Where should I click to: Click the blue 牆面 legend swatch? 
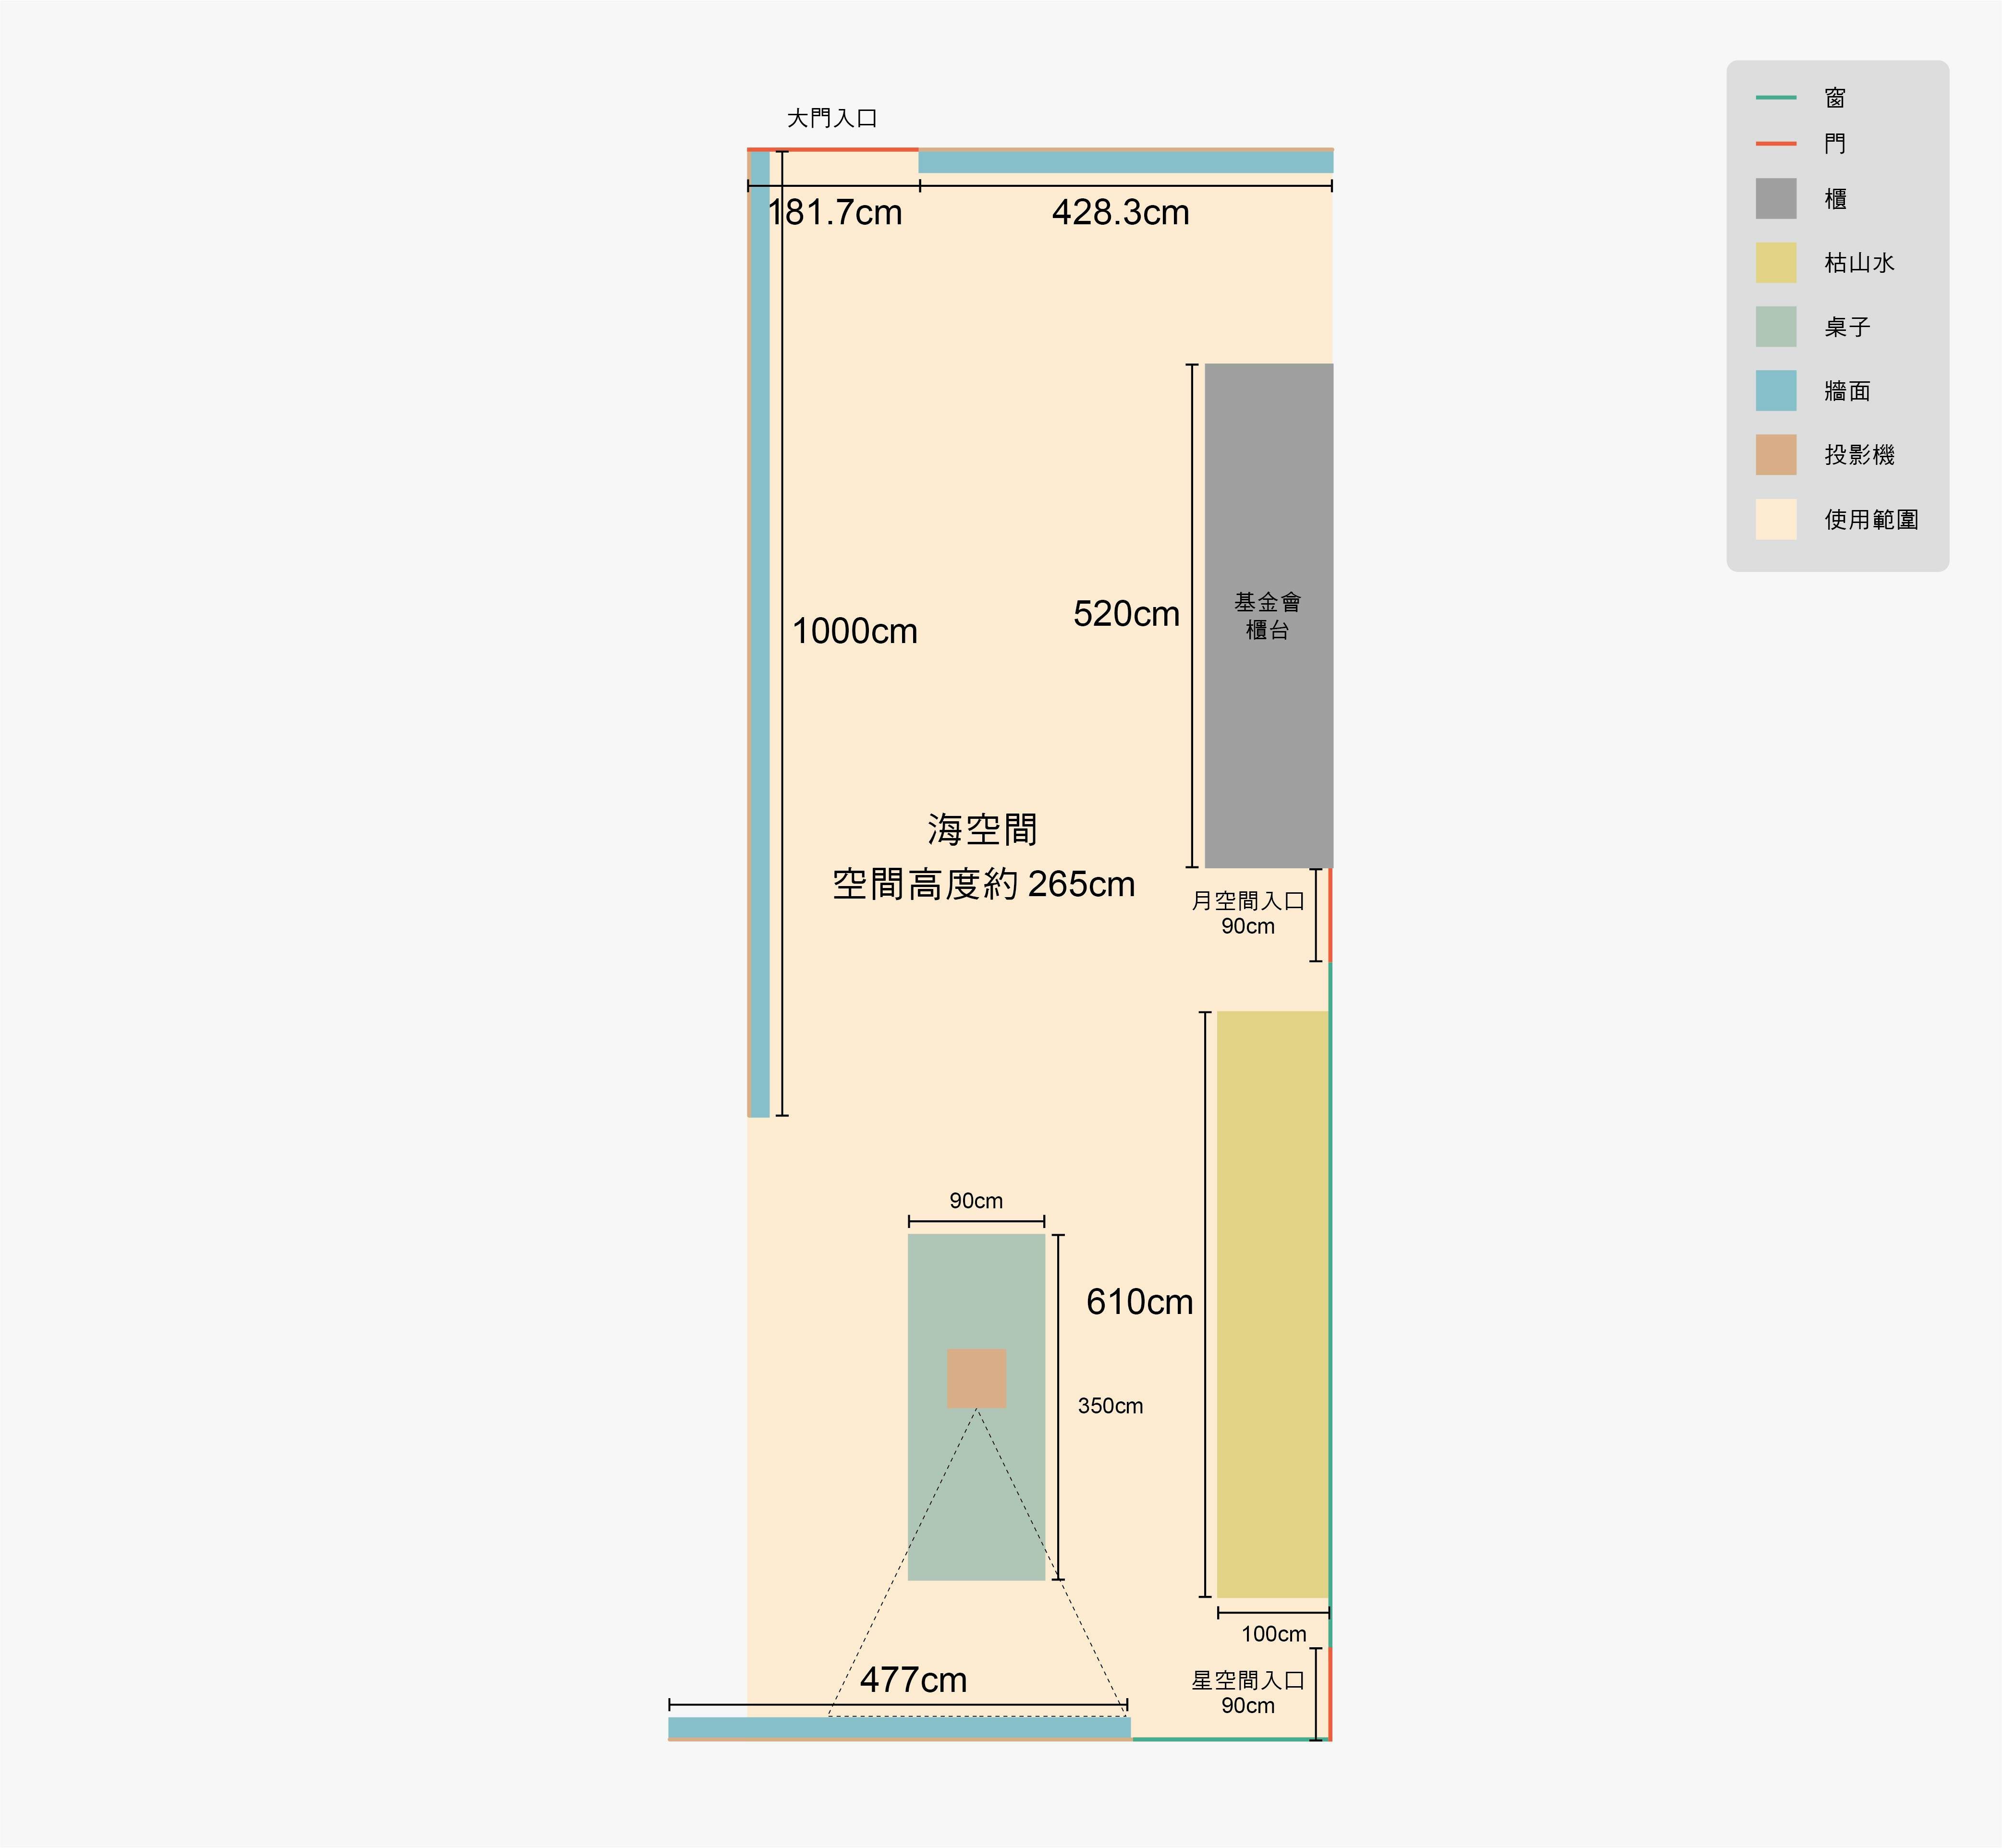coord(1775,390)
